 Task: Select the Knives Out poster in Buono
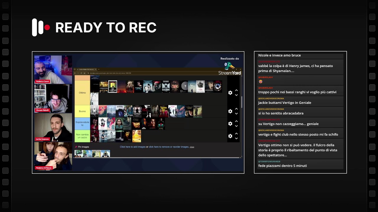[164, 111]
